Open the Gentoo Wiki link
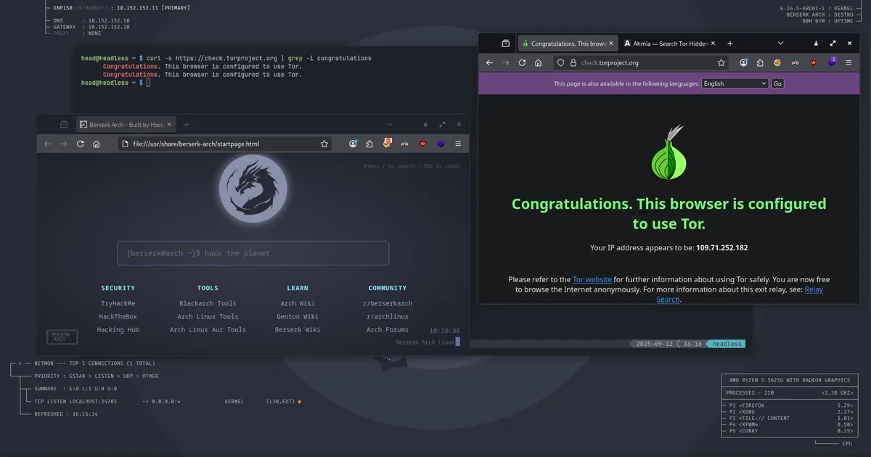The height and width of the screenshot is (457, 871). [298, 317]
